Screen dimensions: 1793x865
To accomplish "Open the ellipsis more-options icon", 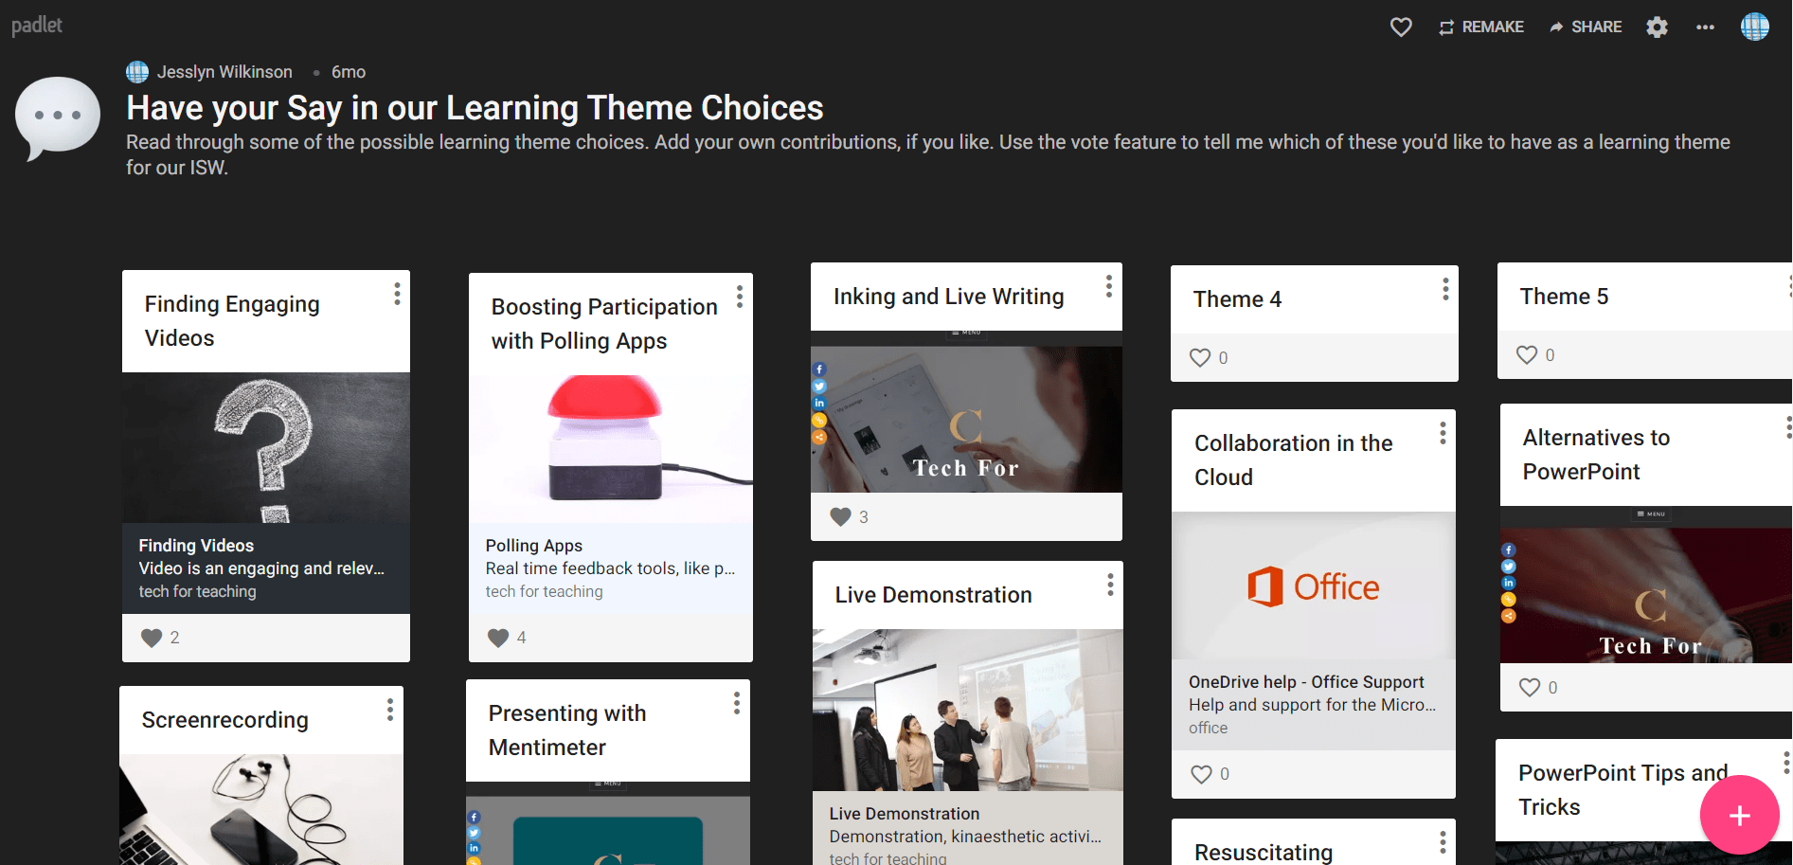I will (1705, 27).
